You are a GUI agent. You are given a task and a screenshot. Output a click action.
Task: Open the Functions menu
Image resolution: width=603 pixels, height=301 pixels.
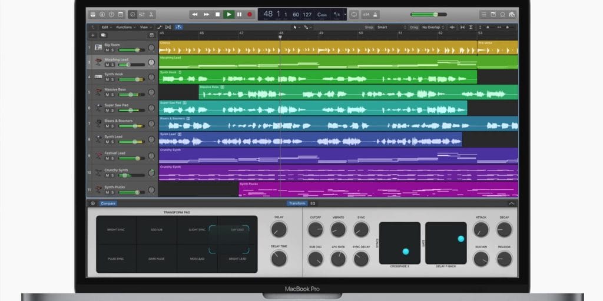126,27
